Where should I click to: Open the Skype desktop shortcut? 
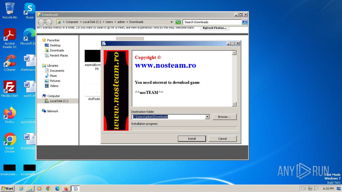29,11
